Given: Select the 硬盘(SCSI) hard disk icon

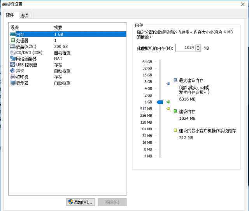Looking at the screenshot, I should (x=13, y=47).
